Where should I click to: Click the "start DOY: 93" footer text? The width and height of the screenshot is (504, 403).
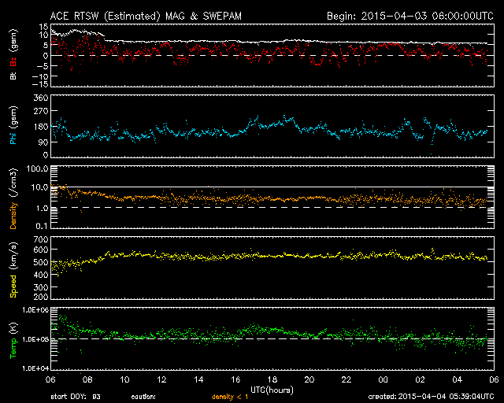coord(76,397)
